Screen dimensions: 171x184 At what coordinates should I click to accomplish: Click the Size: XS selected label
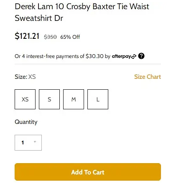(25, 77)
